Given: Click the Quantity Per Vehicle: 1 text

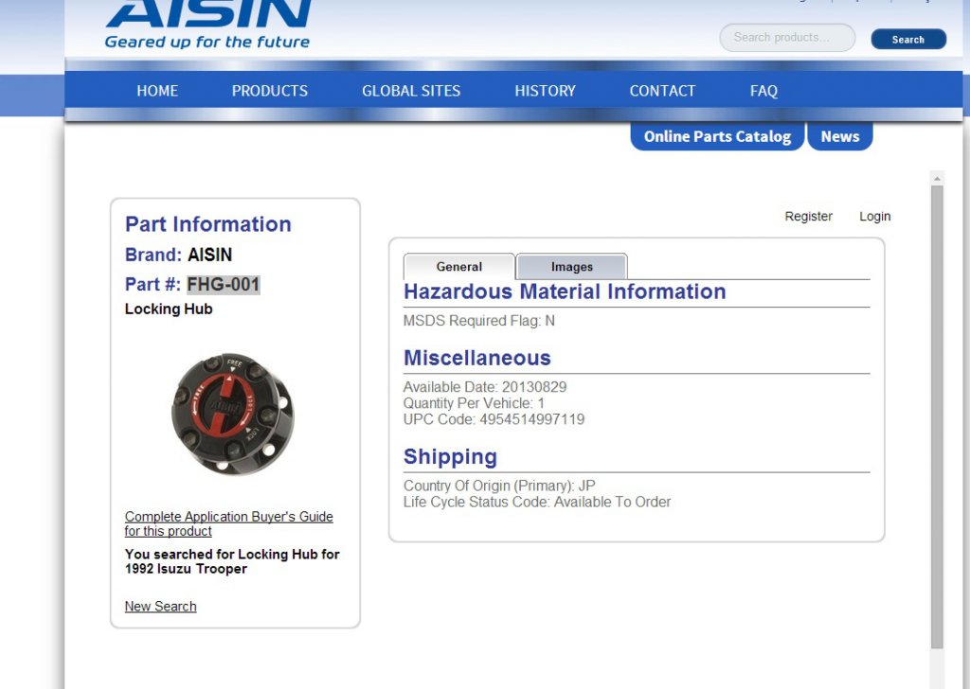Looking at the screenshot, I should point(474,403).
